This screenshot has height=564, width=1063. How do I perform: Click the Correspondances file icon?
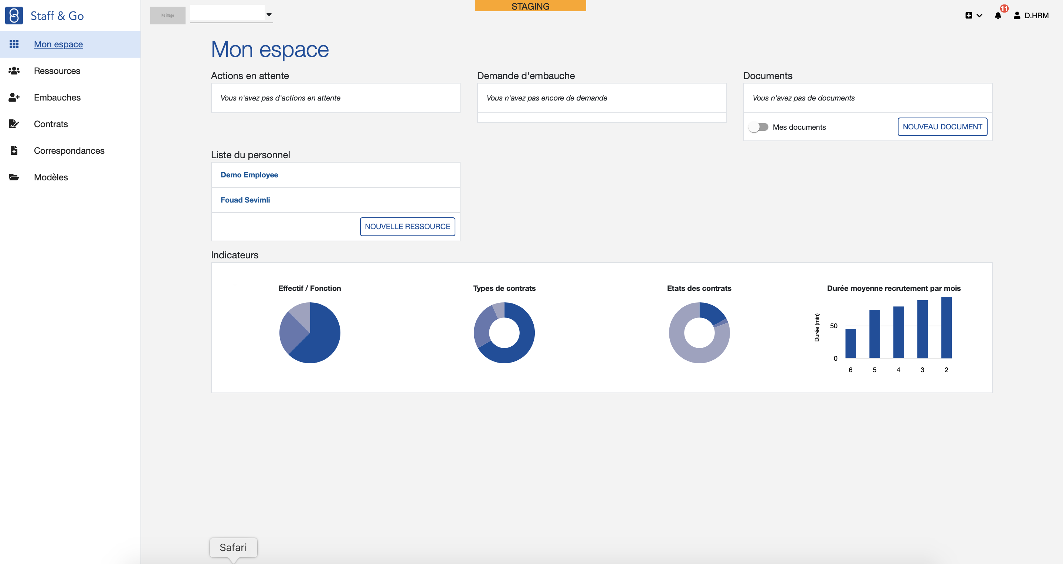click(14, 150)
